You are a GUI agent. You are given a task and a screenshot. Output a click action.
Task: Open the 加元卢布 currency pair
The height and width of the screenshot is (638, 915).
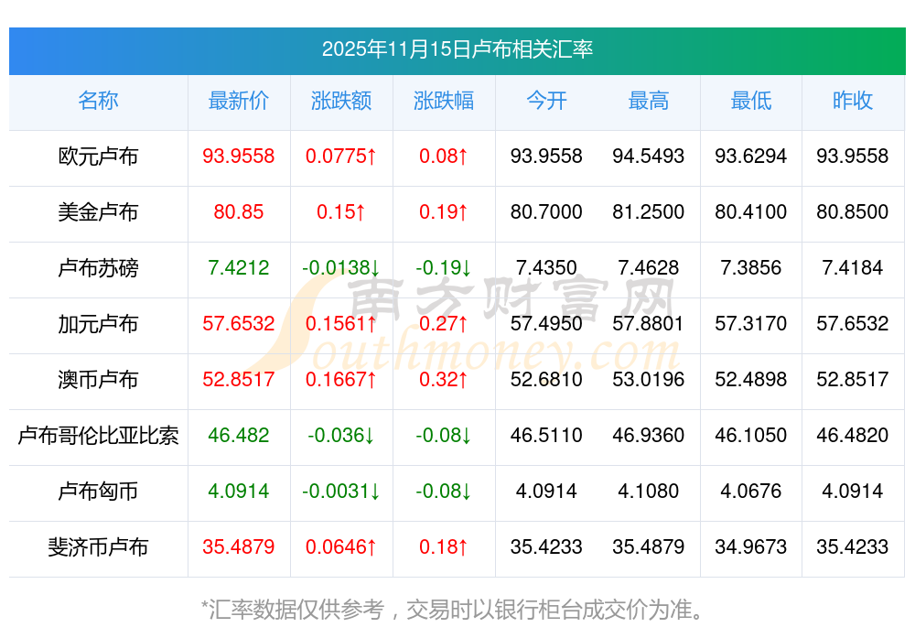(x=98, y=324)
